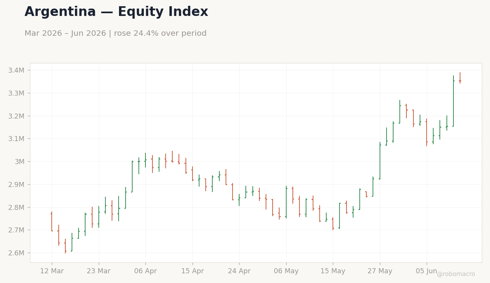490x283 pixels.
Task: Select the 15 May date tick label
Action: tap(333, 271)
